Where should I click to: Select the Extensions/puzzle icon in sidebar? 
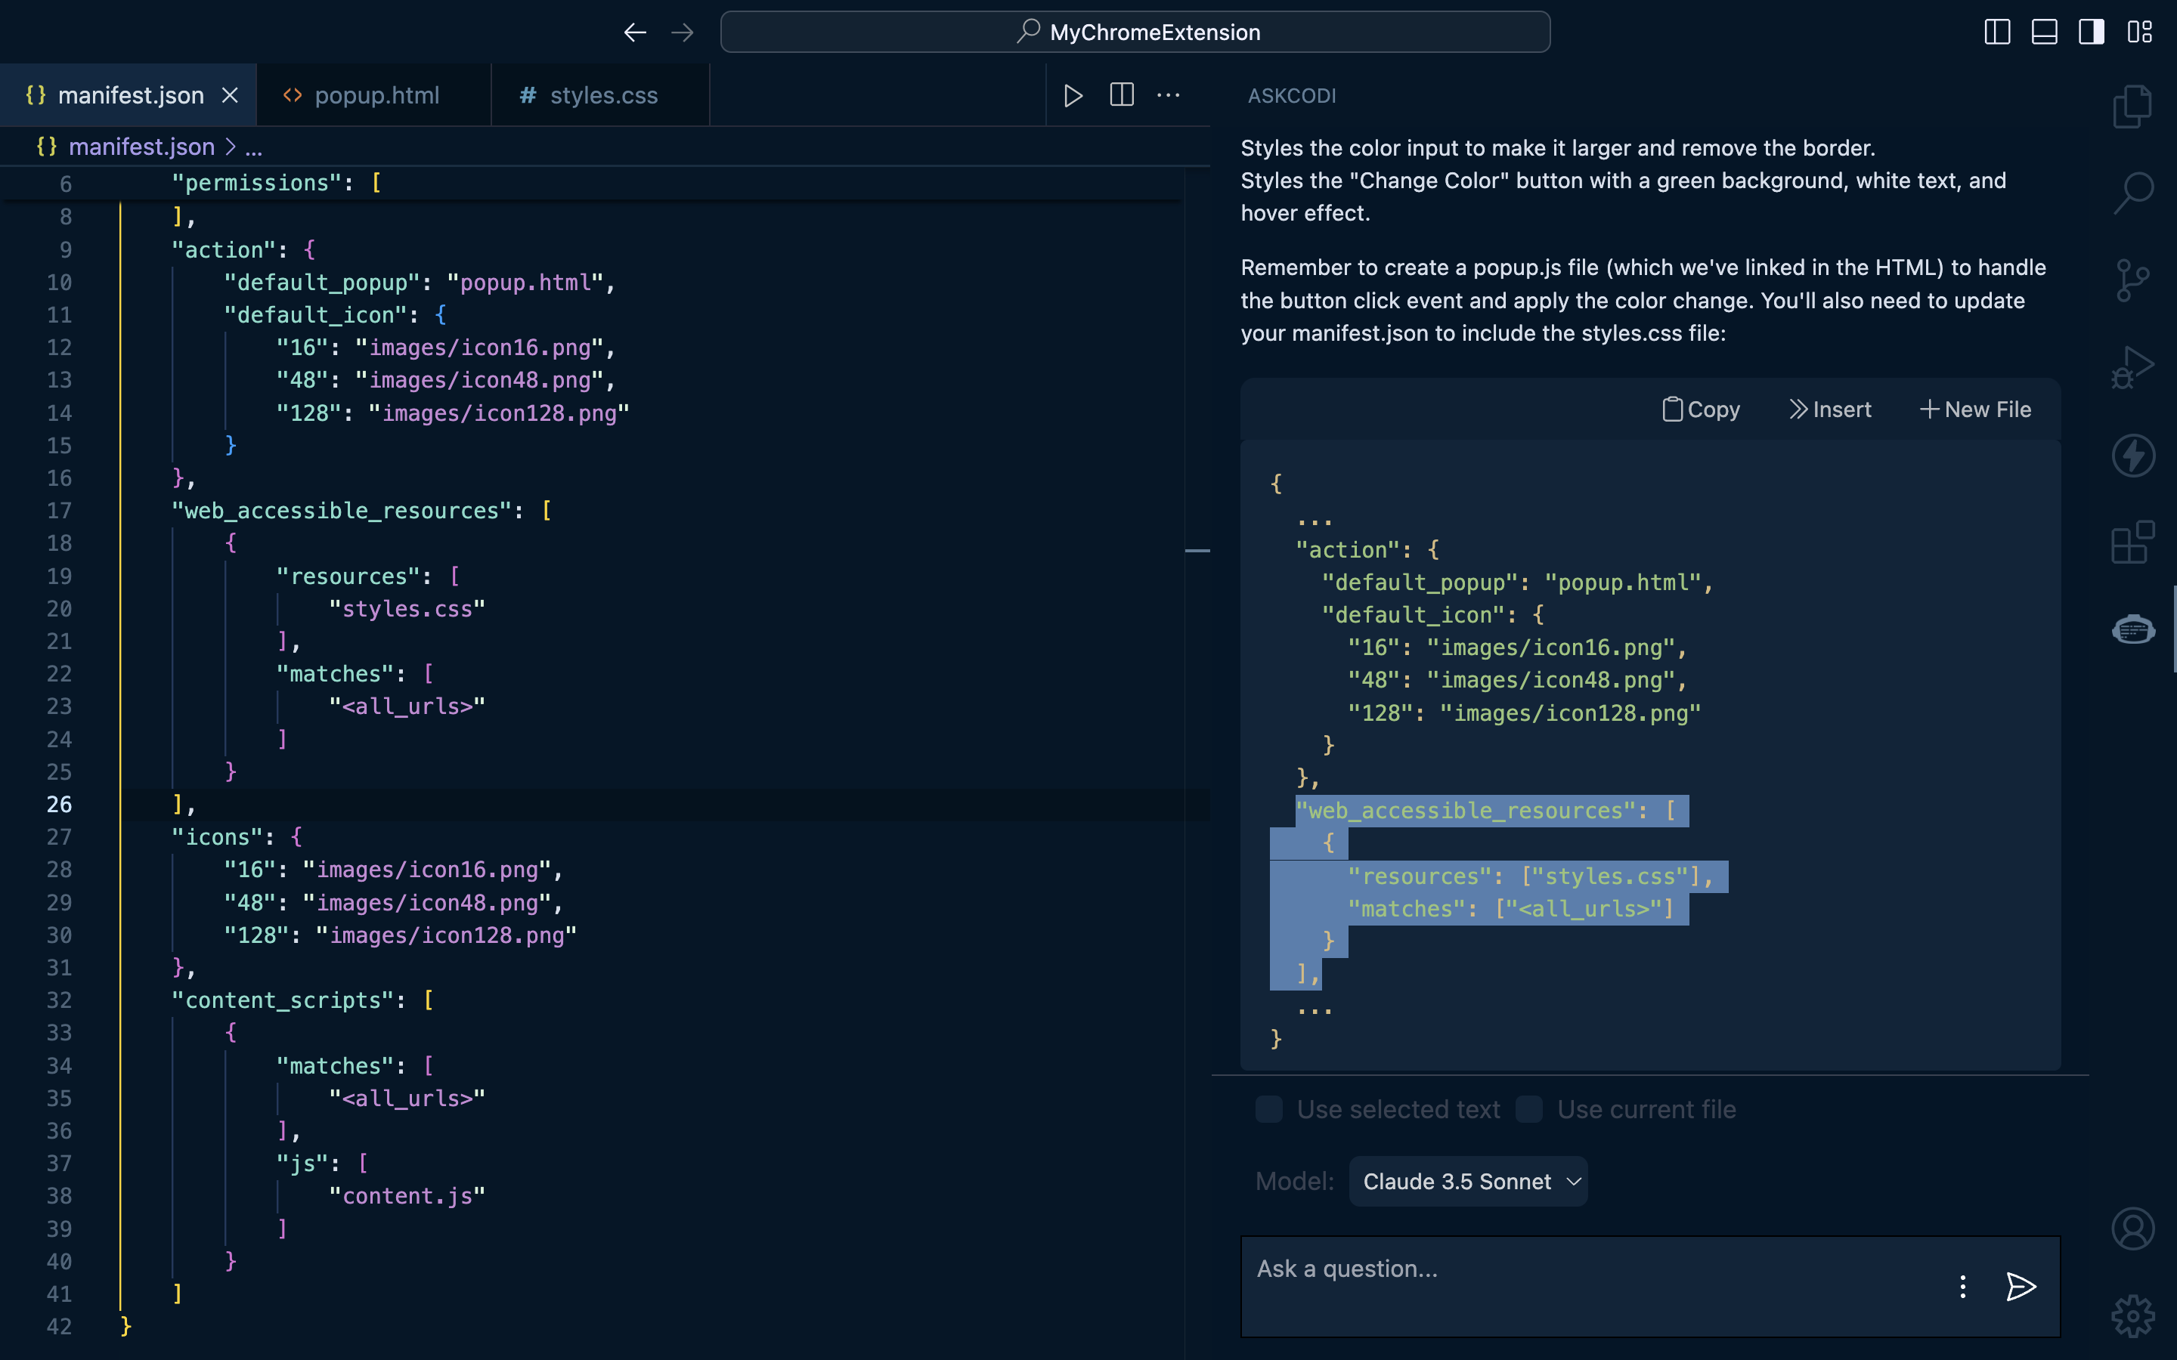pos(2133,544)
